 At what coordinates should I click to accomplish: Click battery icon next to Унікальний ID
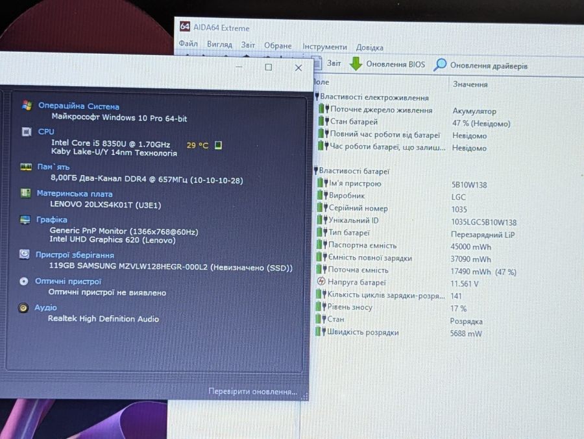point(322,220)
